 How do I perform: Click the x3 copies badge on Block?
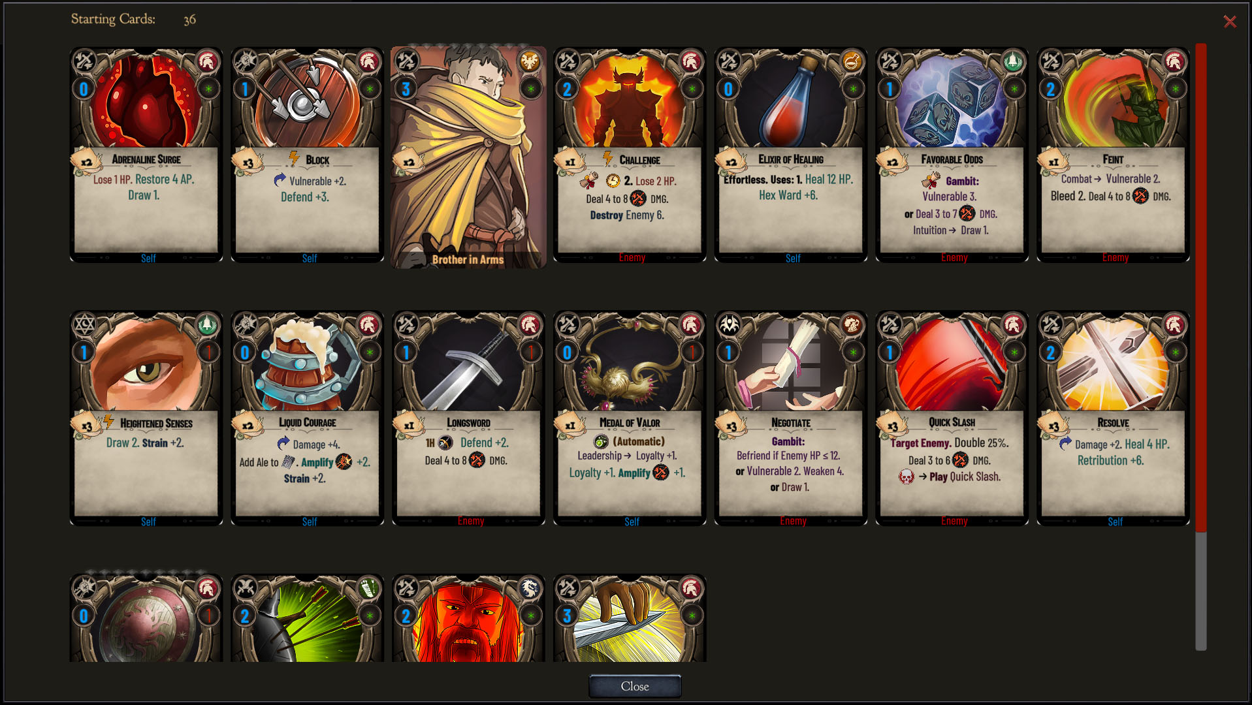point(248,162)
